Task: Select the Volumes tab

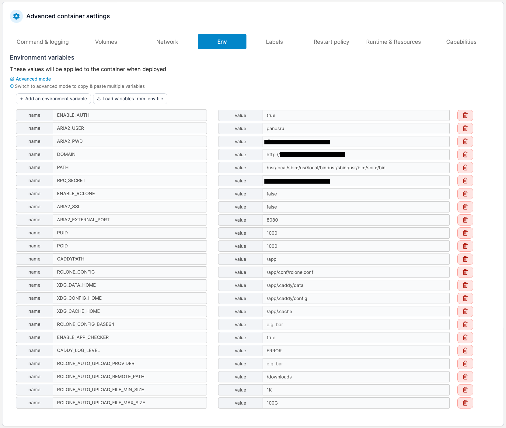Action: click(x=106, y=42)
